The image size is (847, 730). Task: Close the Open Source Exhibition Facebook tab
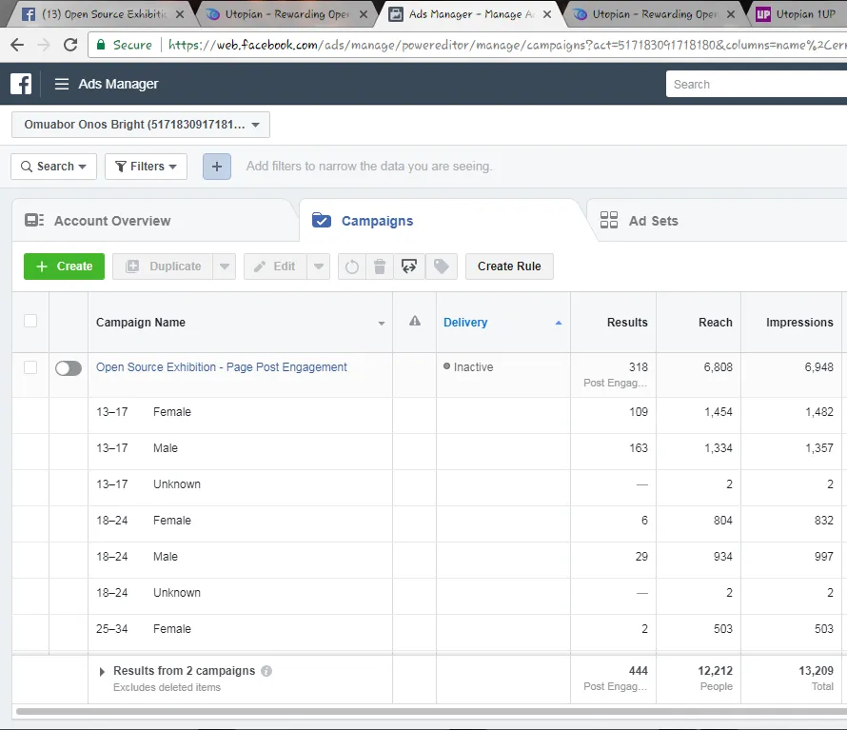pos(180,14)
